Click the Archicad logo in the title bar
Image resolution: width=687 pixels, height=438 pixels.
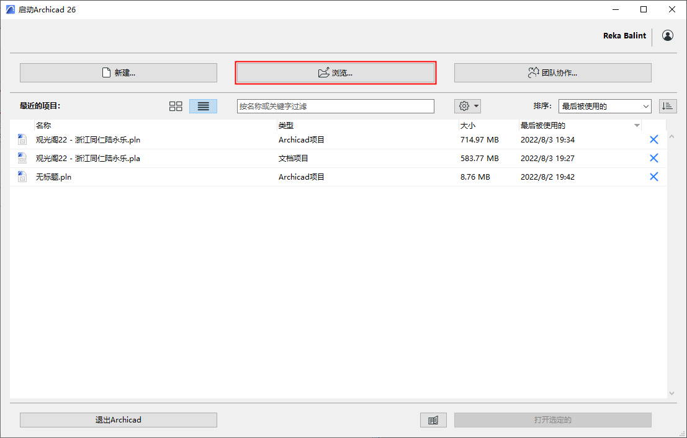pos(11,10)
